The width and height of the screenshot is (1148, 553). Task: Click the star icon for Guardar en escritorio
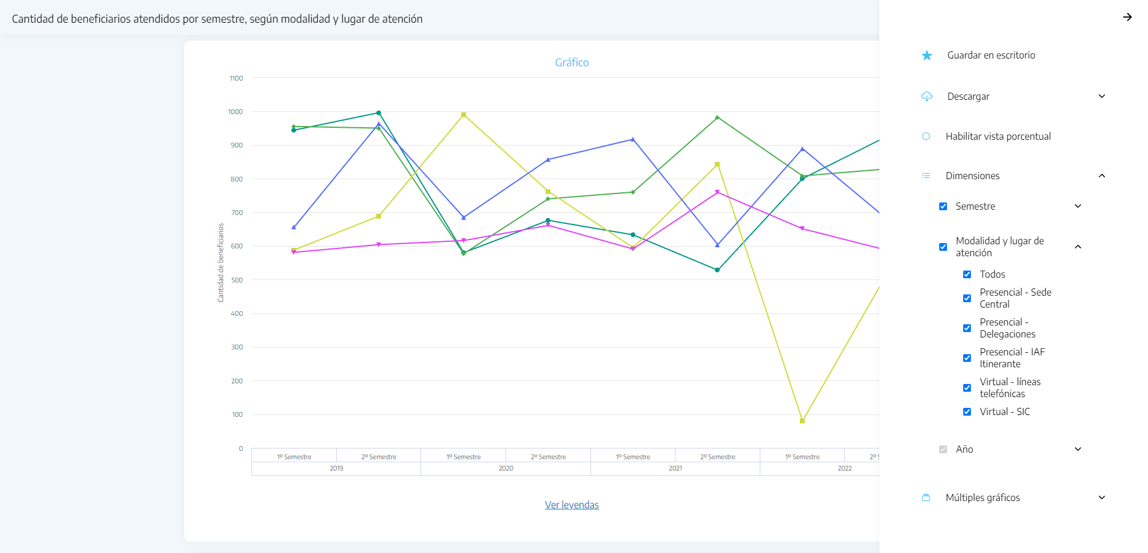tap(927, 56)
